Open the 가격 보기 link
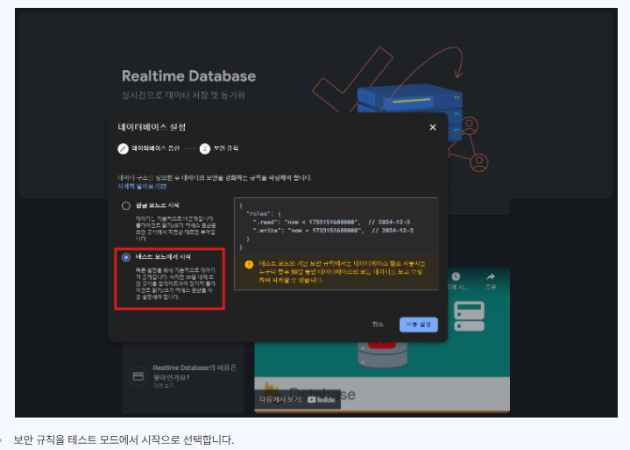The height and width of the screenshot is (450, 630). point(163,386)
